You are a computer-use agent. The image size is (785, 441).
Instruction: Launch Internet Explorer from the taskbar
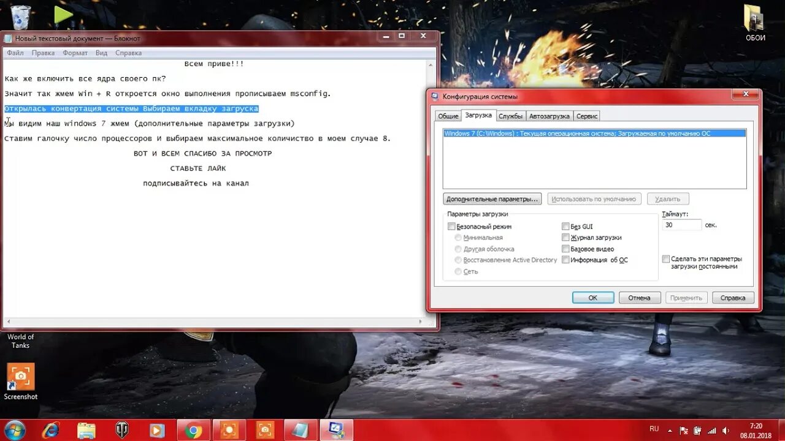(x=51, y=430)
